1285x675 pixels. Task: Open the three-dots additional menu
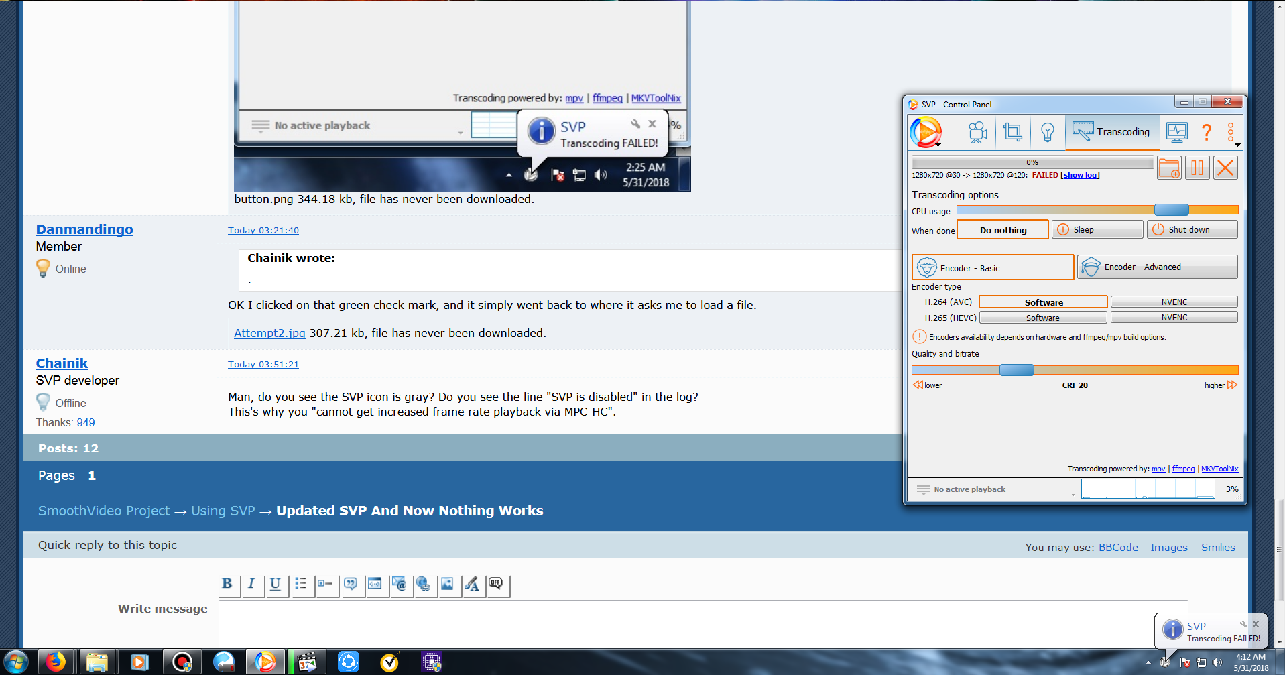1231,133
